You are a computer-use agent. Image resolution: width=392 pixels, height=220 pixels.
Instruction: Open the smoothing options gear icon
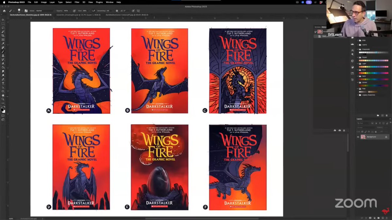[x=117, y=11]
